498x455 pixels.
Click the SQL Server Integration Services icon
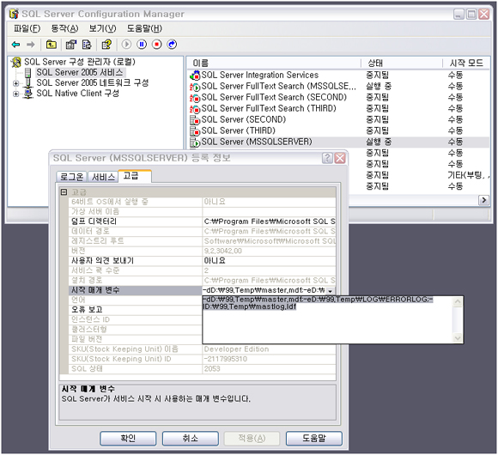195,76
